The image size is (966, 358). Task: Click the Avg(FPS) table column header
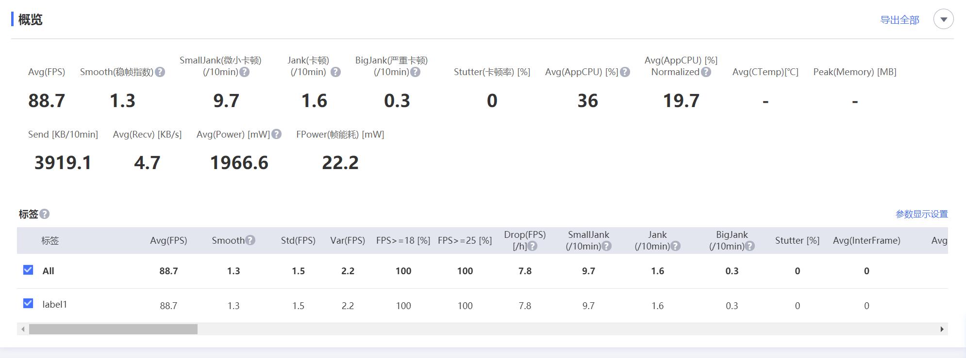click(168, 240)
